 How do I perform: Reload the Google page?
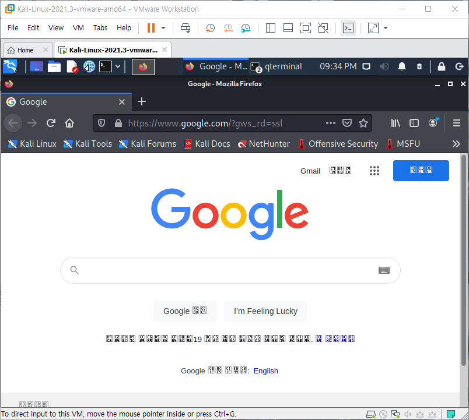[51, 123]
